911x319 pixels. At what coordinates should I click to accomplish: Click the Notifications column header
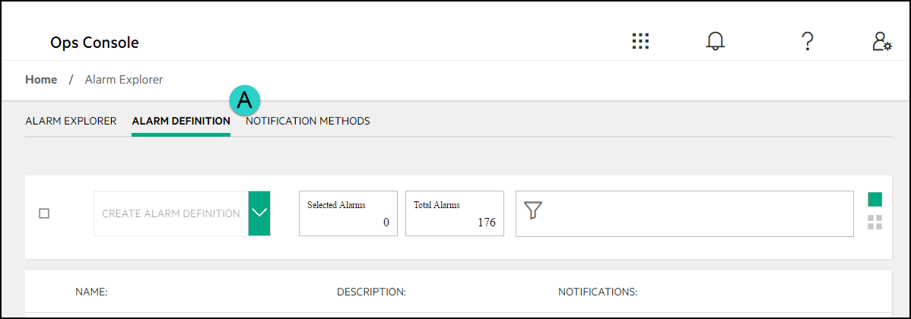[x=598, y=292]
